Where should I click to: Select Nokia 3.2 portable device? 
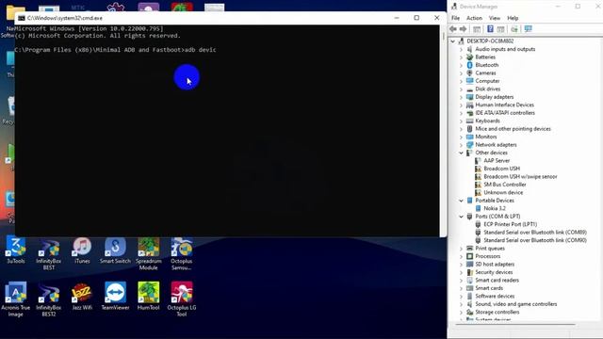[494, 208]
